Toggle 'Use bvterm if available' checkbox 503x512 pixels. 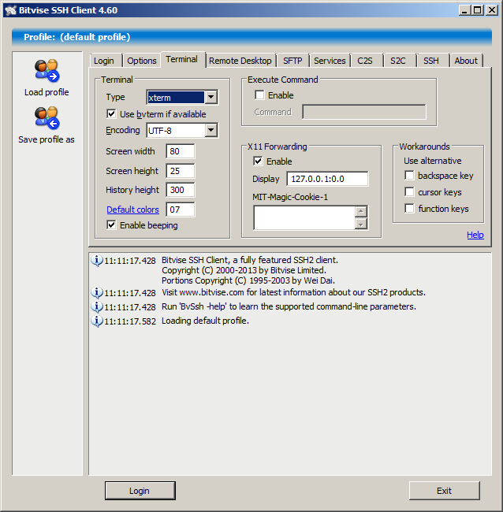[112, 114]
